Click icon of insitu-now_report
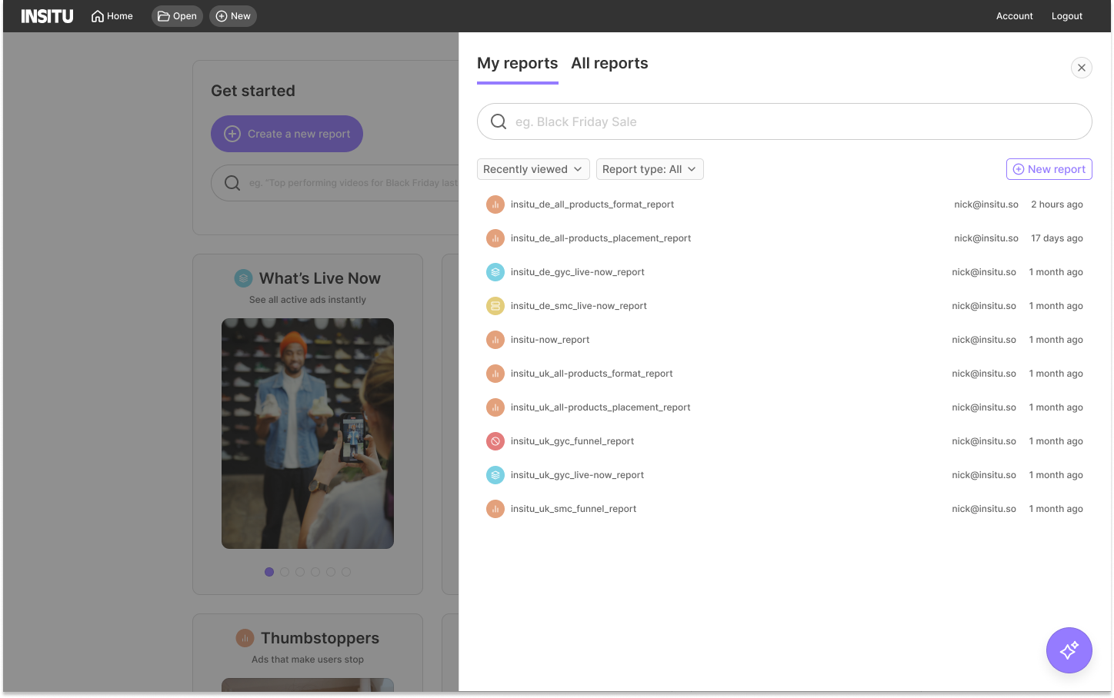The height and width of the screenshot is (698, 1114). 495,340
